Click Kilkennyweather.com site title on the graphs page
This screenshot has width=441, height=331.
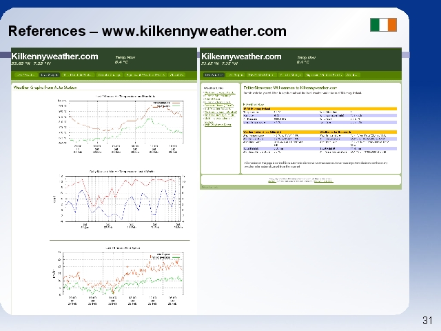(54, 57)
